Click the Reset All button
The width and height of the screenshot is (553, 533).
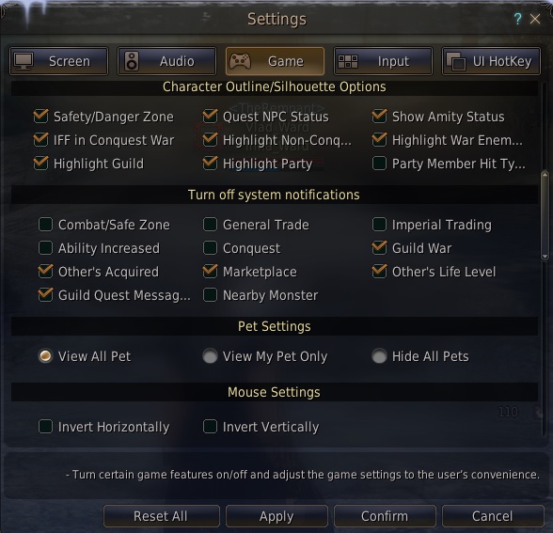(x=162, y=516)
